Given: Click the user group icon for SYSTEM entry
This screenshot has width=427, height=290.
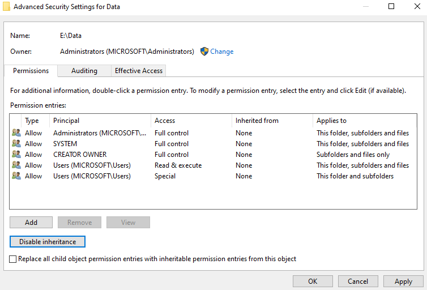Looking at the screenshot, I should pos(16,143).
